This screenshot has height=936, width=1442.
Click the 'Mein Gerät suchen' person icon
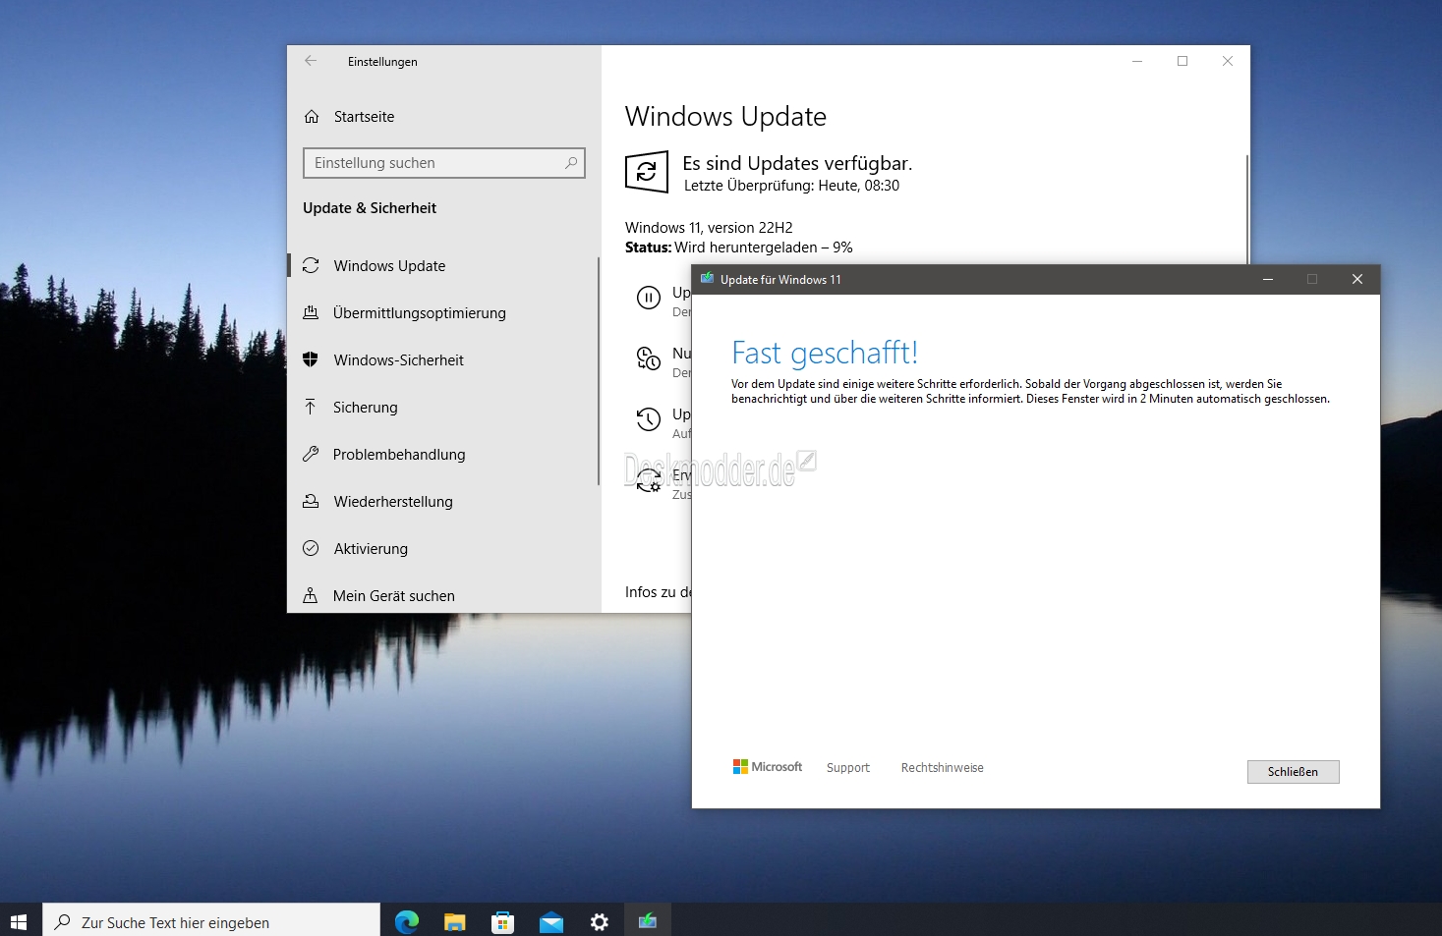pyautogui.click(x=311, y=595)
